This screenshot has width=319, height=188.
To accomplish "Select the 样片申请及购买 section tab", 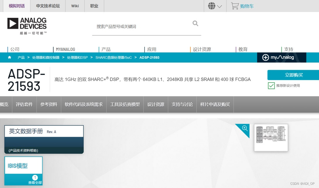I will coord(215,104).
